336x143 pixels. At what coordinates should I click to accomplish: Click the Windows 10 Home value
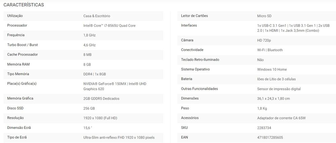tap(272, 69)
